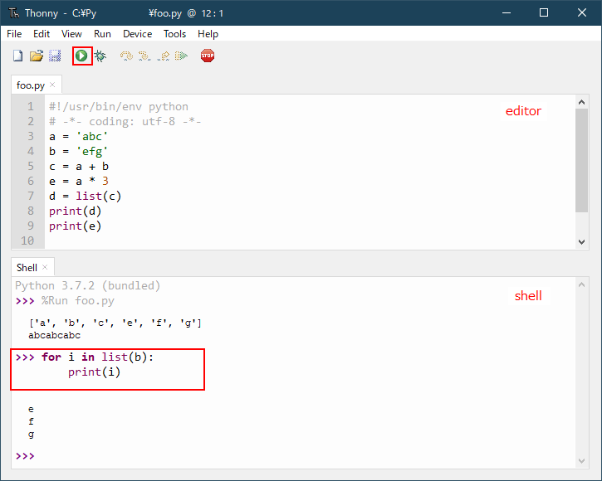
Task: Click editor scrollbar up arrow
Action: click(581, 102)
